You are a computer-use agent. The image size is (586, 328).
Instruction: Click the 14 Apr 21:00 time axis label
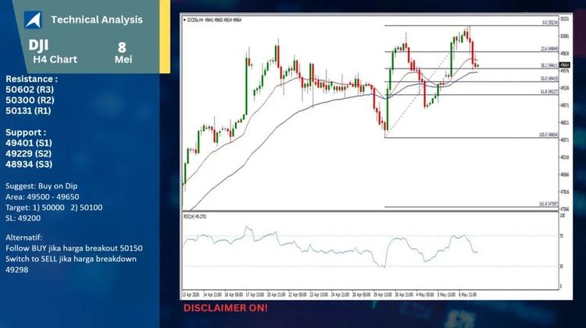coord(213,294)
